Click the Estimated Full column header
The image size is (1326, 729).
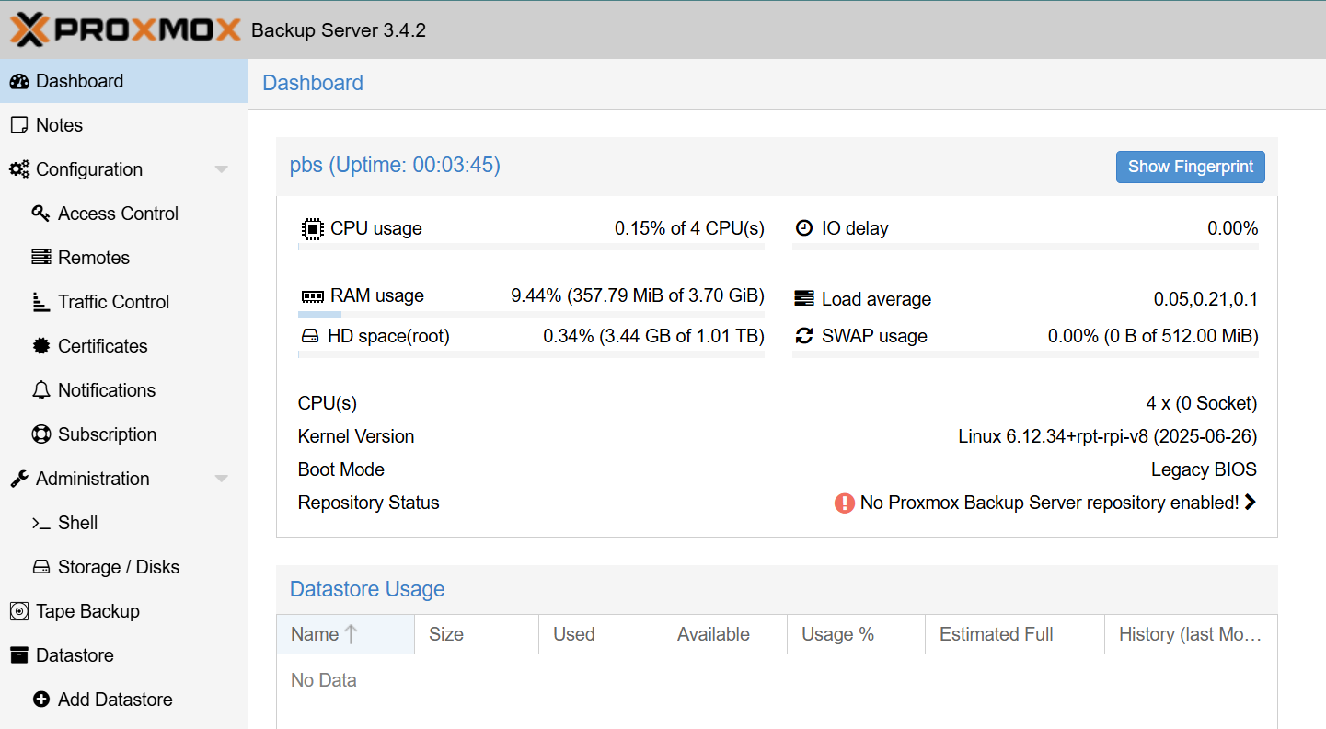coord(1015,634)
